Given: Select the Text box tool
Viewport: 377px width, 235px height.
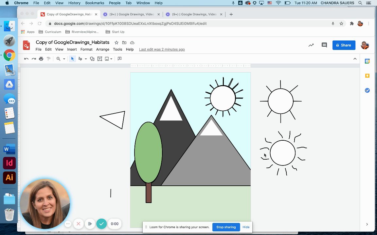Looking at the screenshot, I should 99,59.
